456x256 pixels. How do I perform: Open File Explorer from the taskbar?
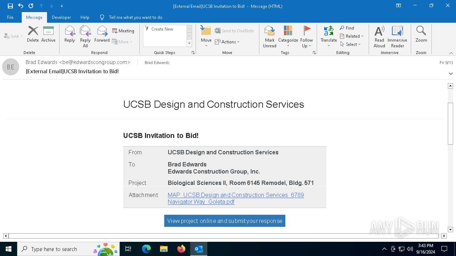164,249
